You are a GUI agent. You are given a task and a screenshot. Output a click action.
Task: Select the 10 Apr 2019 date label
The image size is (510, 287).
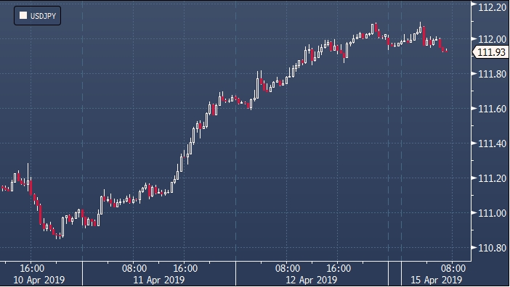(39, 280)
